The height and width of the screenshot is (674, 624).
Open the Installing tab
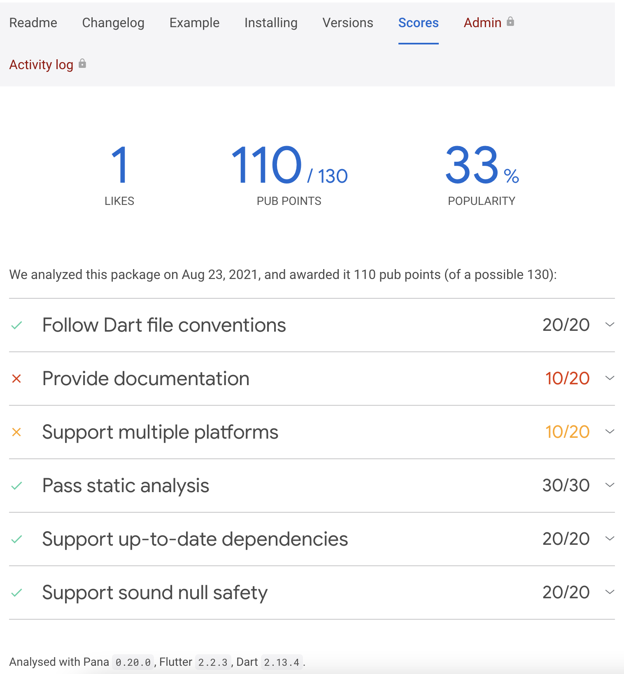(x=271, y=23)
